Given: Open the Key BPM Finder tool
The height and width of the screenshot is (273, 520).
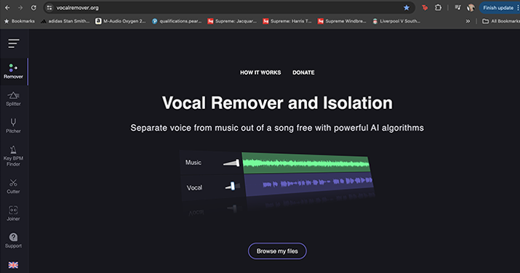Looking at the screenshot, I should click(13, 156).
